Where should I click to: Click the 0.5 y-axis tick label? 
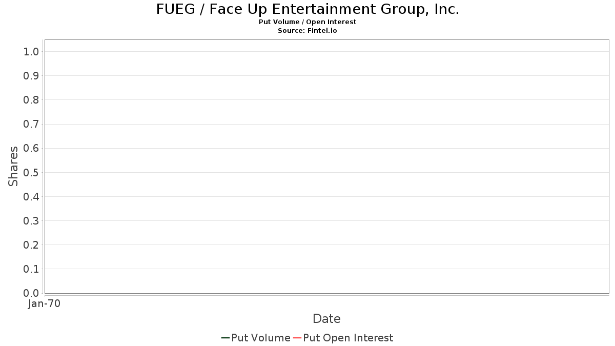click(31, 172)
